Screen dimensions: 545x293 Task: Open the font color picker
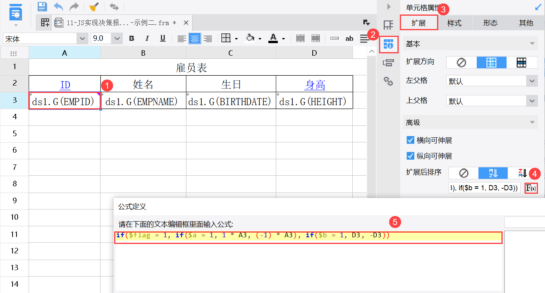[x=276, y=38]
